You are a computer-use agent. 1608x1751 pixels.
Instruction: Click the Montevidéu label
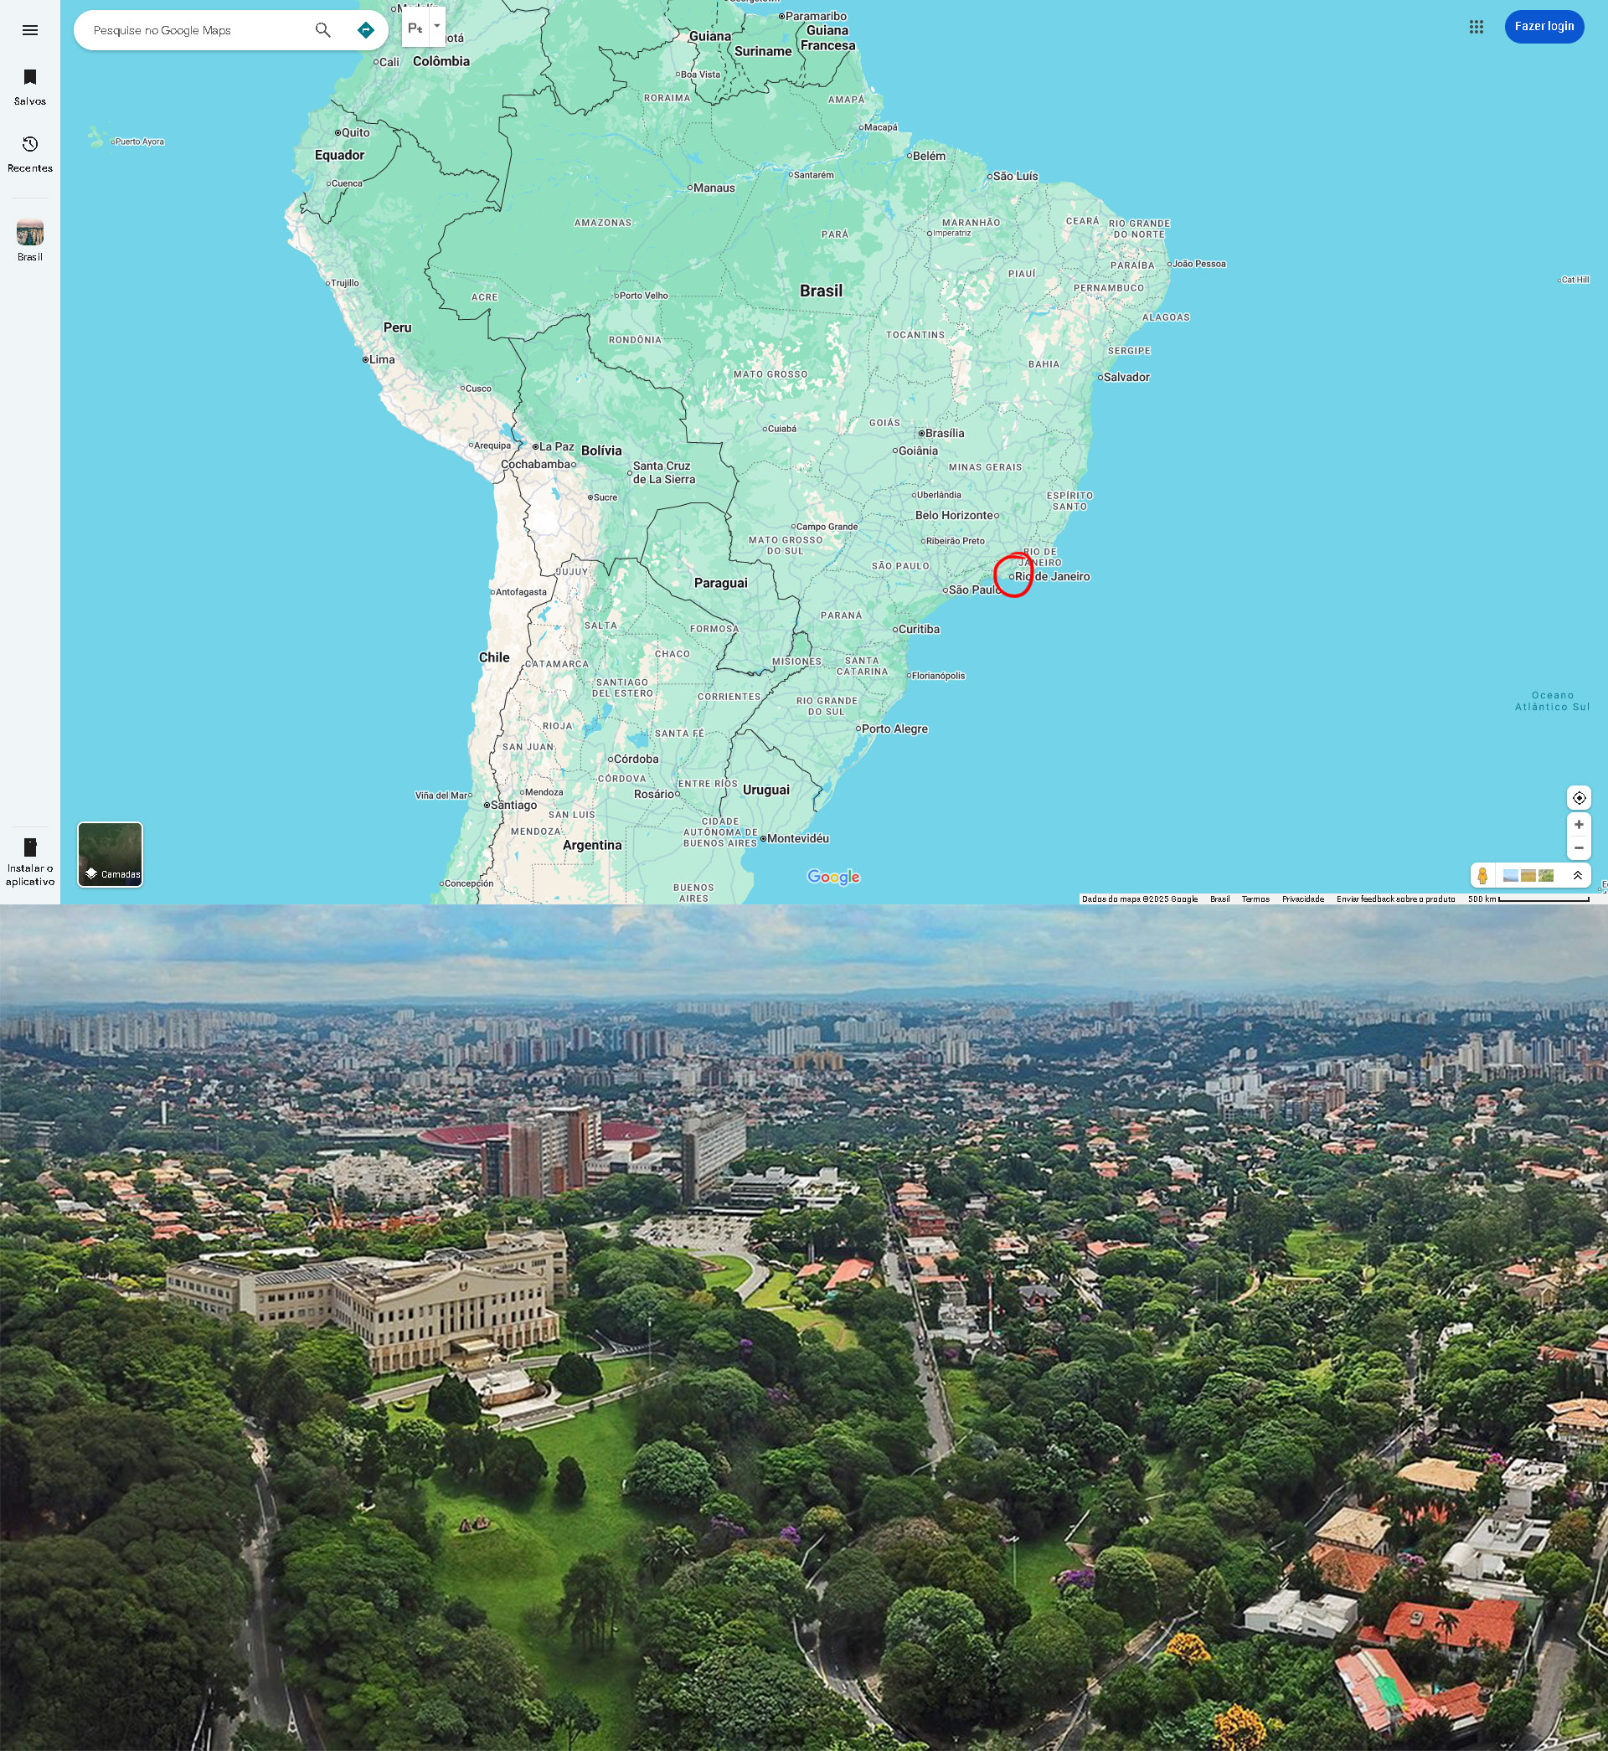click(x=798, y=838)
